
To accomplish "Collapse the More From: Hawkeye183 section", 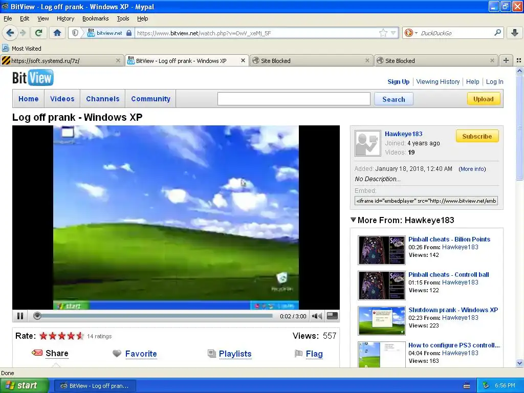I will pyautogui.click(x=353, y=220).
